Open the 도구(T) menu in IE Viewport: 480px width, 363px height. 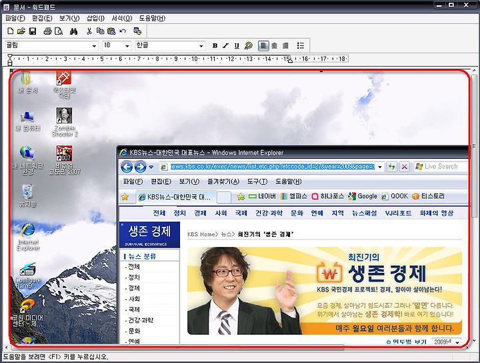(x=257, y=181)
